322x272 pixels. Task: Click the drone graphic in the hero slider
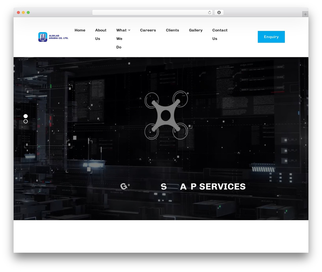pyautogui.click(x=166, y=115)
